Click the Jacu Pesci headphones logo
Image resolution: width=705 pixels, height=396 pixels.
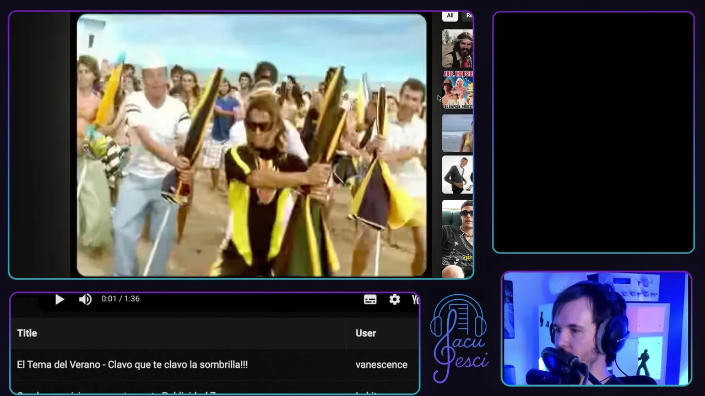[x=459, y=338]
